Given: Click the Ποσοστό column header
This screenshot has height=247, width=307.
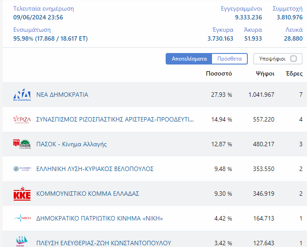Looking at the screenshot, I should 219,73.
